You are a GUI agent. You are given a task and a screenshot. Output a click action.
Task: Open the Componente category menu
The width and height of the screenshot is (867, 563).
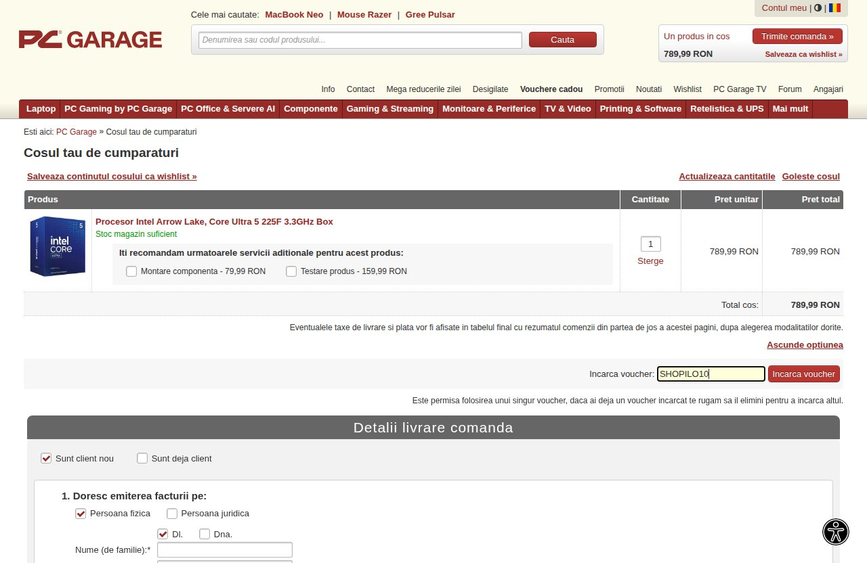pos(311,109)
